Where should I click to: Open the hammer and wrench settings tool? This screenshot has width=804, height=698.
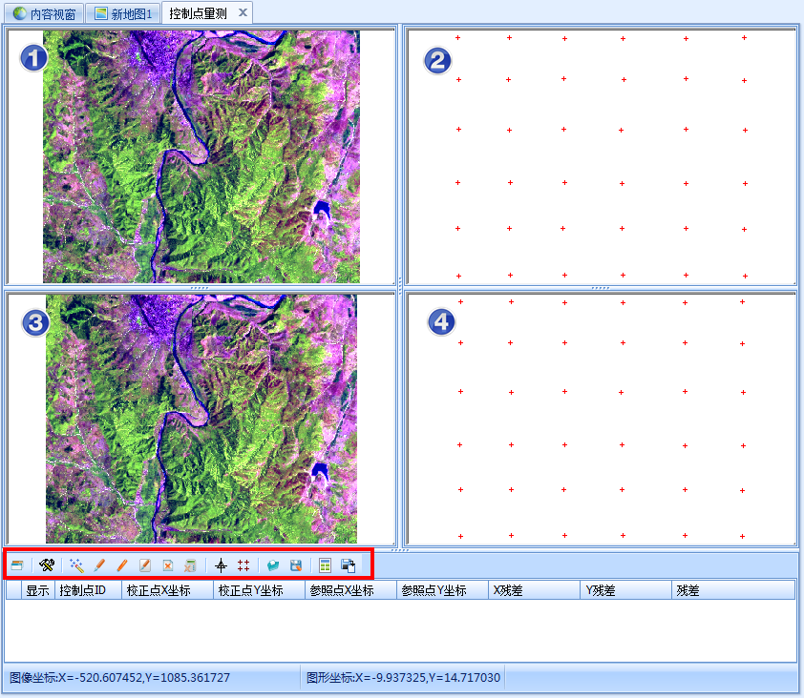pyautogui.click(x=47, y=565)
